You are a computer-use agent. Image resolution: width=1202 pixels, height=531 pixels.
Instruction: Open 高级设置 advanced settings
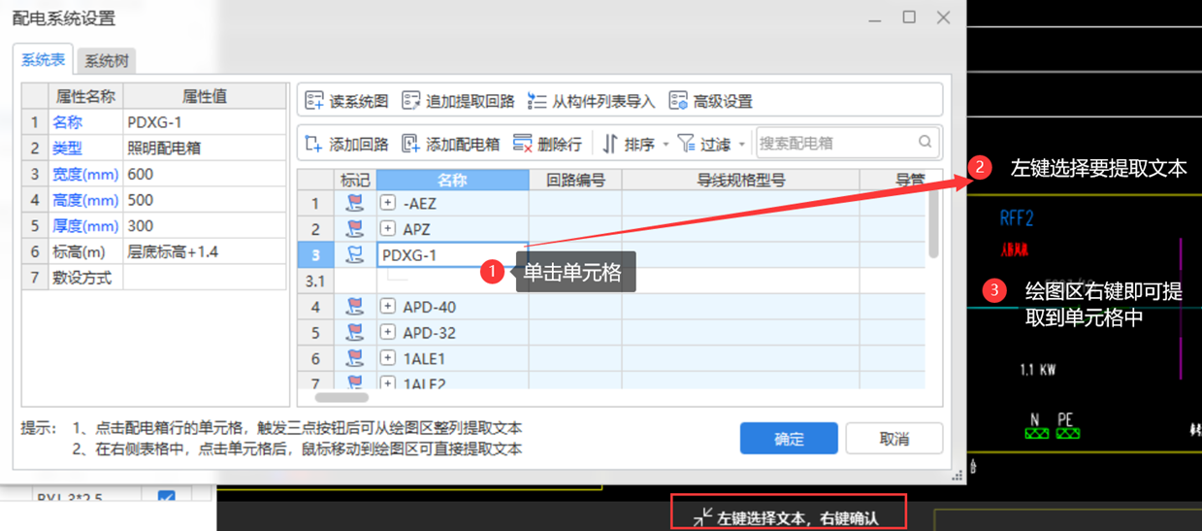tap(678, 101)
